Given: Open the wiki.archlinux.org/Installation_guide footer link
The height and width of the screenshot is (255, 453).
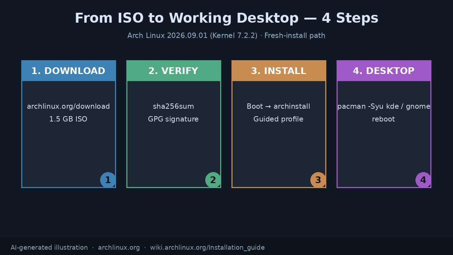Looking at the screenshot, I should pyautogui.click(x=207, y=248).
